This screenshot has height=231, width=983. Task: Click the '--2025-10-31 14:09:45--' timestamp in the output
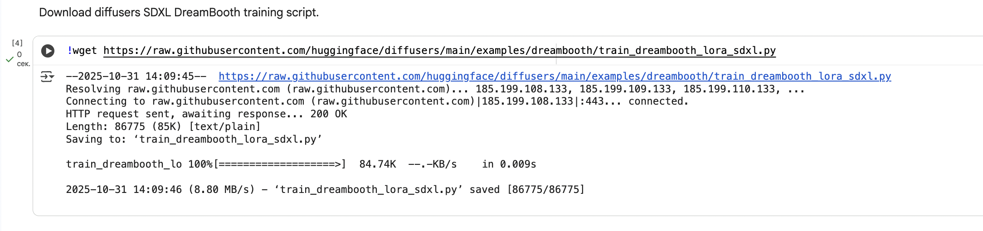(x=136, y=77)
